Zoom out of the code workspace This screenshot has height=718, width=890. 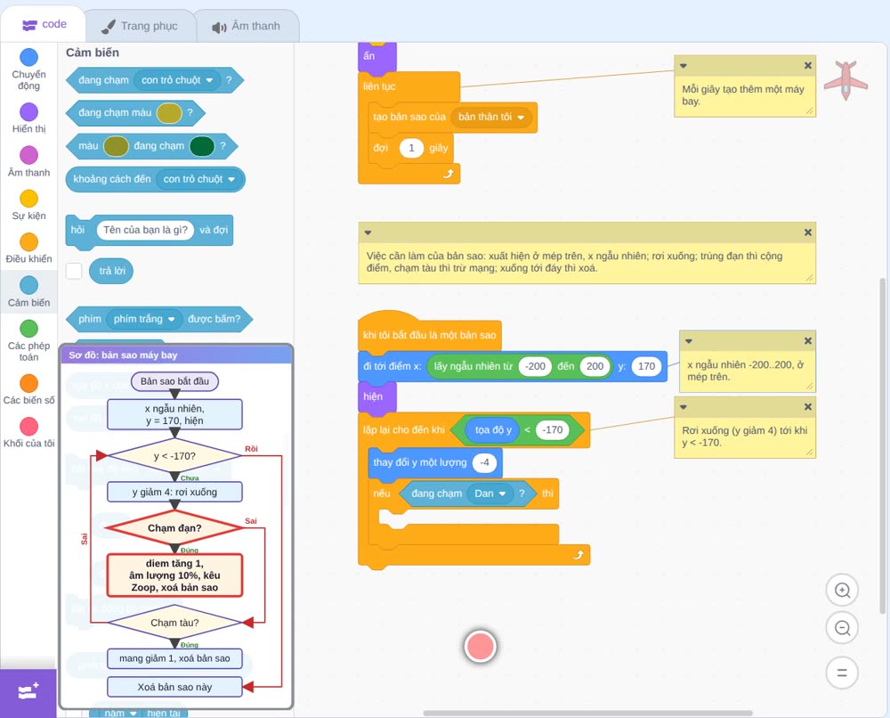(x=842, y=628)
